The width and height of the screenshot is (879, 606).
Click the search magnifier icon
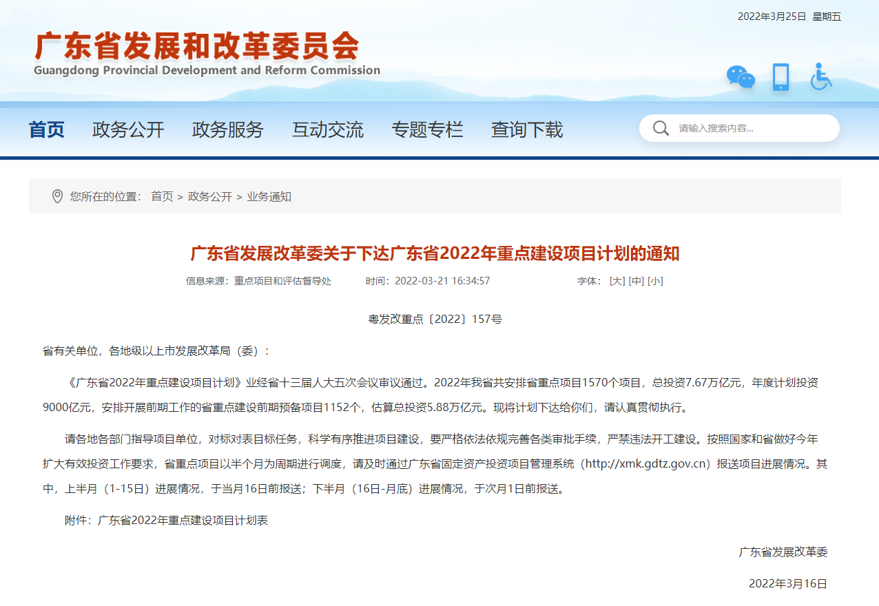pyautogui.click(x=661, y=128)
